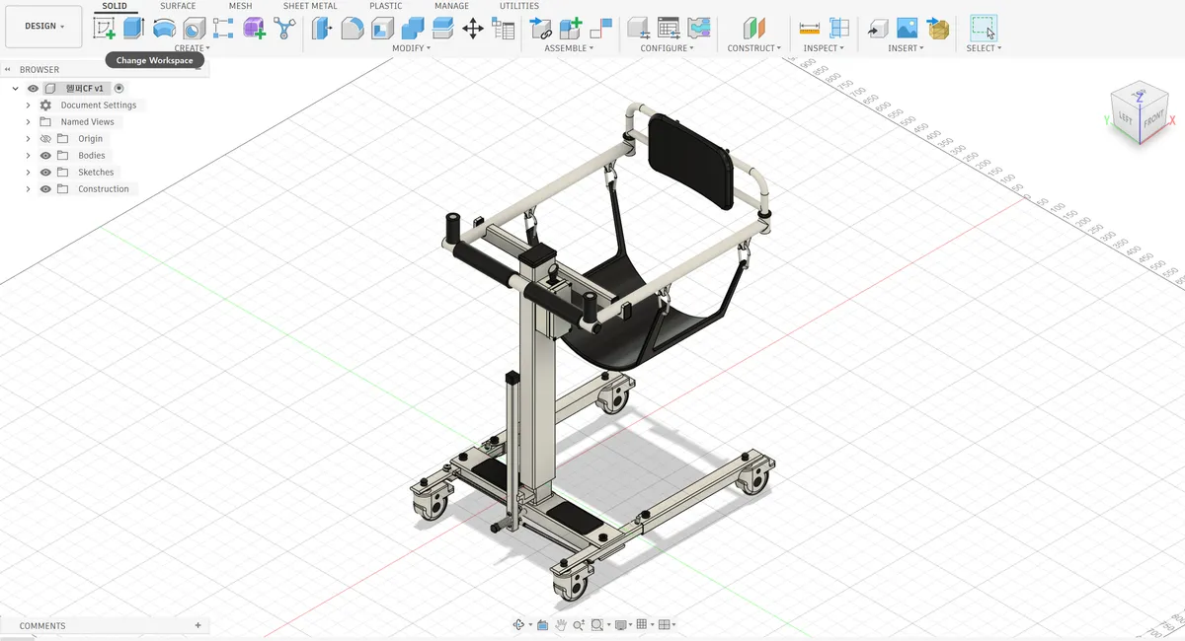Click Zoom Window fit icon
The width and height of the screenshot is (1185, 641).
pos(596,624)
